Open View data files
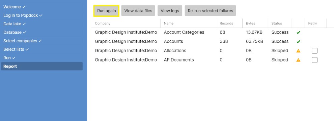 [138, 11]
